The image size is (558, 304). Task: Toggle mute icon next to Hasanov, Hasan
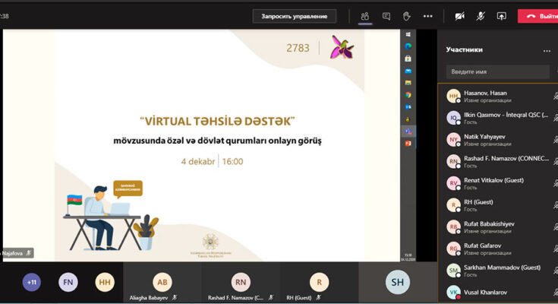pyautogui.click(x=555, y=97)
